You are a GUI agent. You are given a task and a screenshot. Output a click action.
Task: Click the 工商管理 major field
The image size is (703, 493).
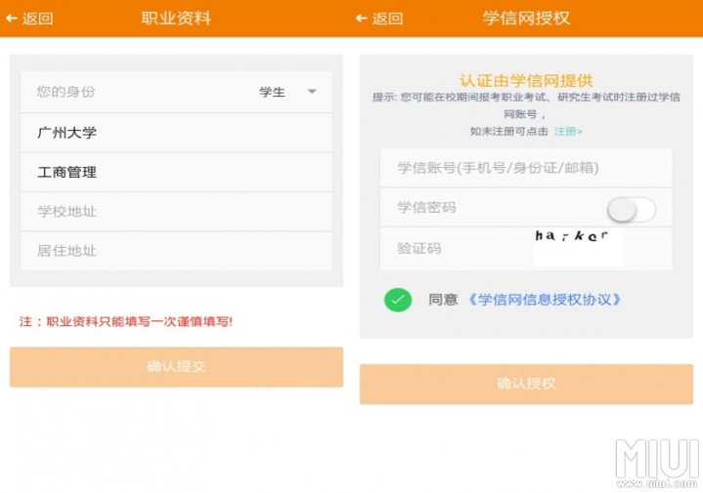click(176, 172)
